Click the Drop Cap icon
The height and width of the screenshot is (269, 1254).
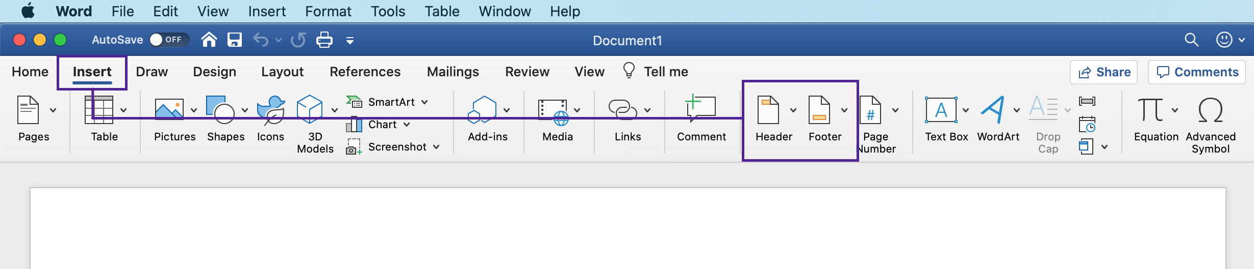[x=1044, y=108]
